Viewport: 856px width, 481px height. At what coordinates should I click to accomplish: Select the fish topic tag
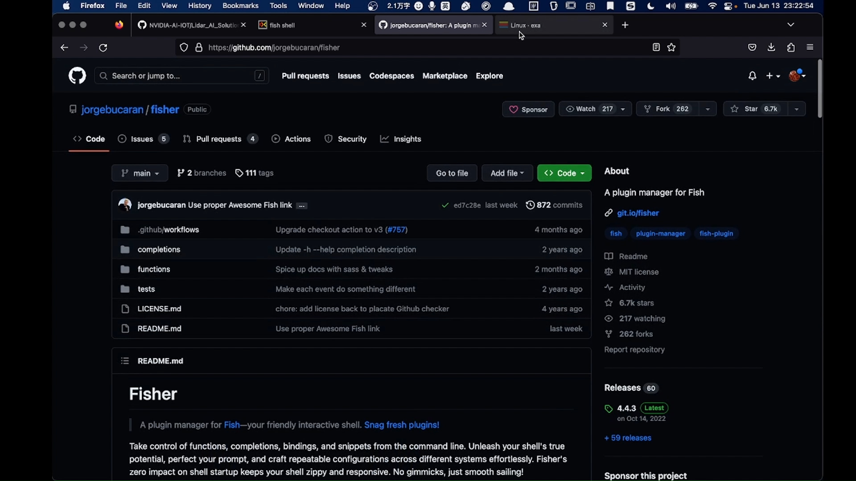[616, 233]
